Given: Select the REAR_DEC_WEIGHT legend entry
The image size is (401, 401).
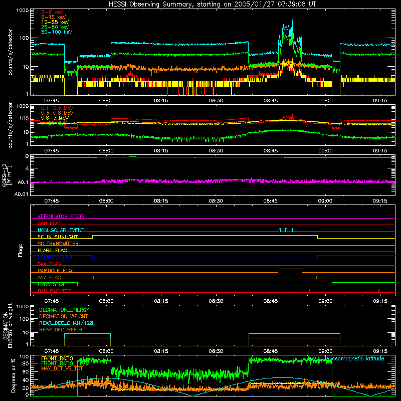Looking at the screenshot, I should click(x=62, y=330).
